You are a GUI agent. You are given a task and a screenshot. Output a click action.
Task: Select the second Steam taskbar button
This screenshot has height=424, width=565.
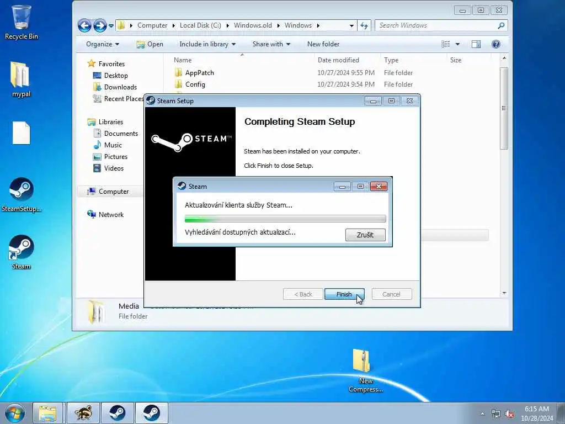pyautogui.click(x=151, y=413)
